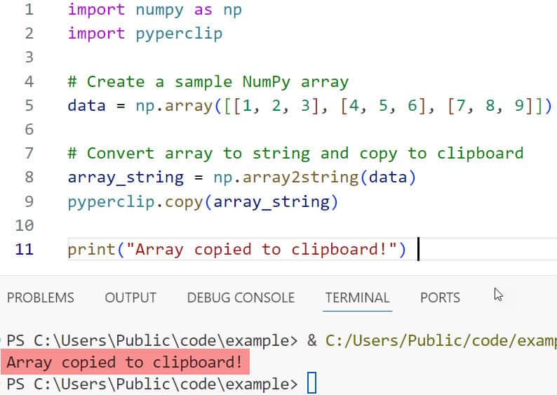Click 'pyperclip.copy(array_string)' line
The width and height of the screenshot is (557, 395).
(x=203, y=202)
